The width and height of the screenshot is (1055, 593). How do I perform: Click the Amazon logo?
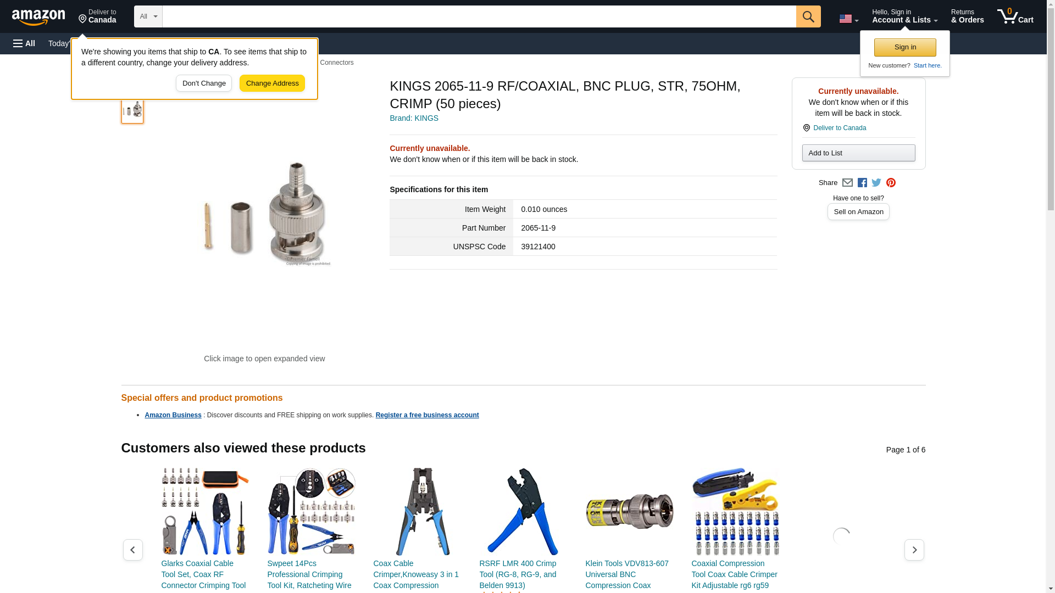[x=38, y=17]
